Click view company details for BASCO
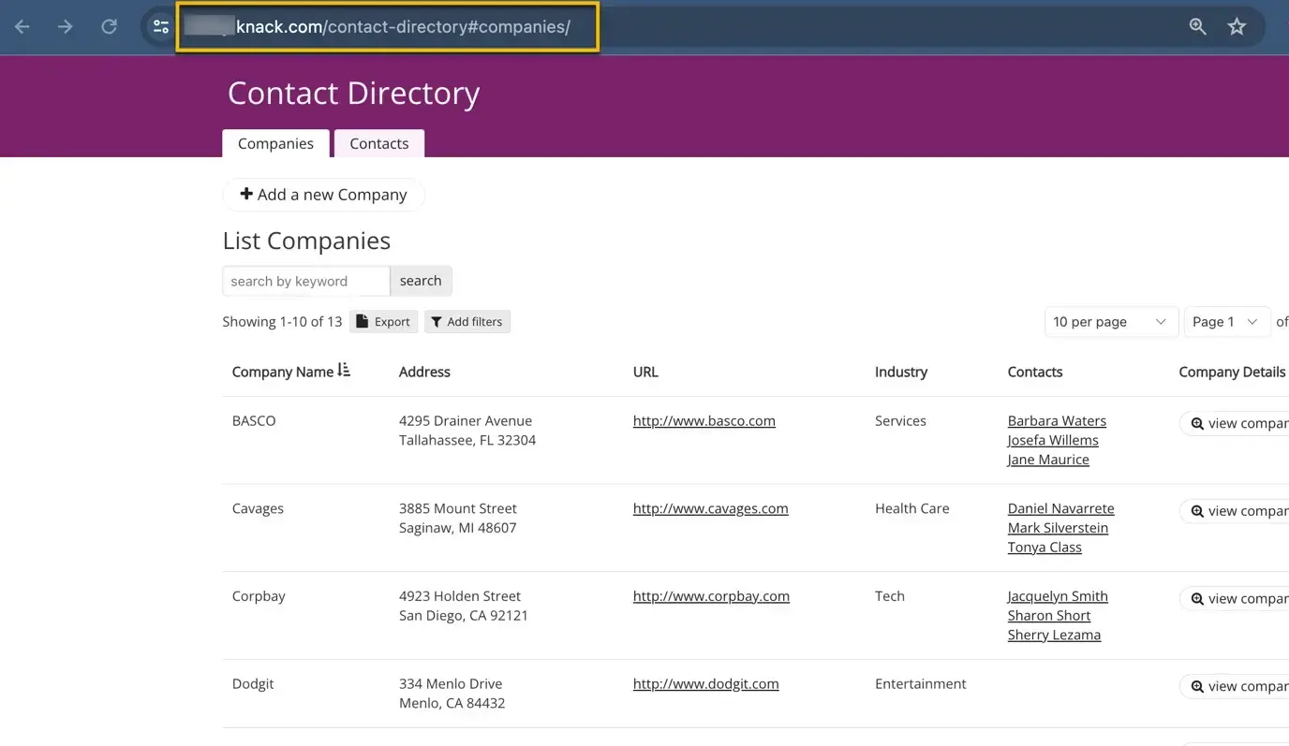 [x=1237, y=423]
